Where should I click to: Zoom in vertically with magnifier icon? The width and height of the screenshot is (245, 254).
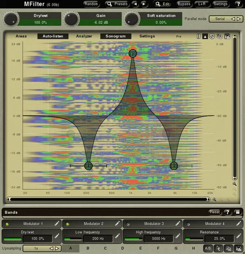click(x=234, y=184)
